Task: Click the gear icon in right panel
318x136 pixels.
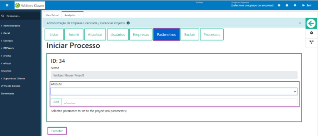Action: coord(312,33)
